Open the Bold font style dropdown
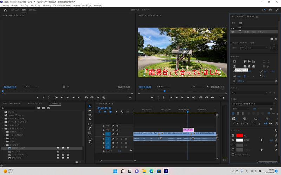This screenshot has height=175, width=281. [240, 109]
